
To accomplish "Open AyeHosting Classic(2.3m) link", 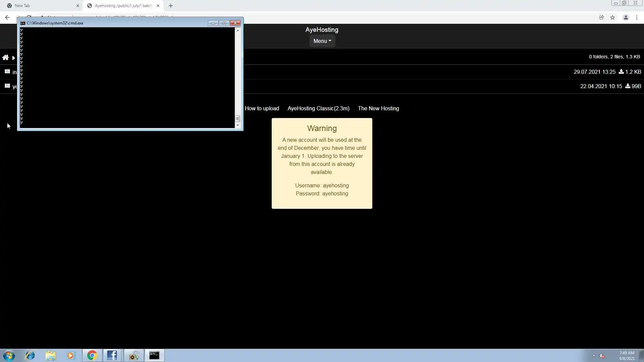I will [318, 108].
